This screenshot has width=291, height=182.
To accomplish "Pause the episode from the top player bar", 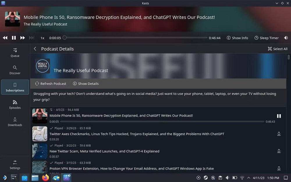I will coord(14,38).
